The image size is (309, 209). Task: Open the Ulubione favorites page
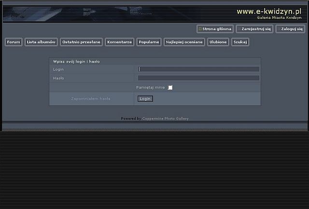point(218,42)
